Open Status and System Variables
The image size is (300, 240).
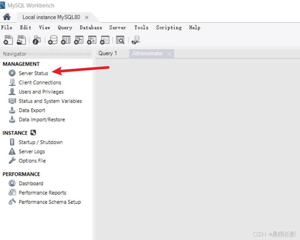(x=50, y=101)
